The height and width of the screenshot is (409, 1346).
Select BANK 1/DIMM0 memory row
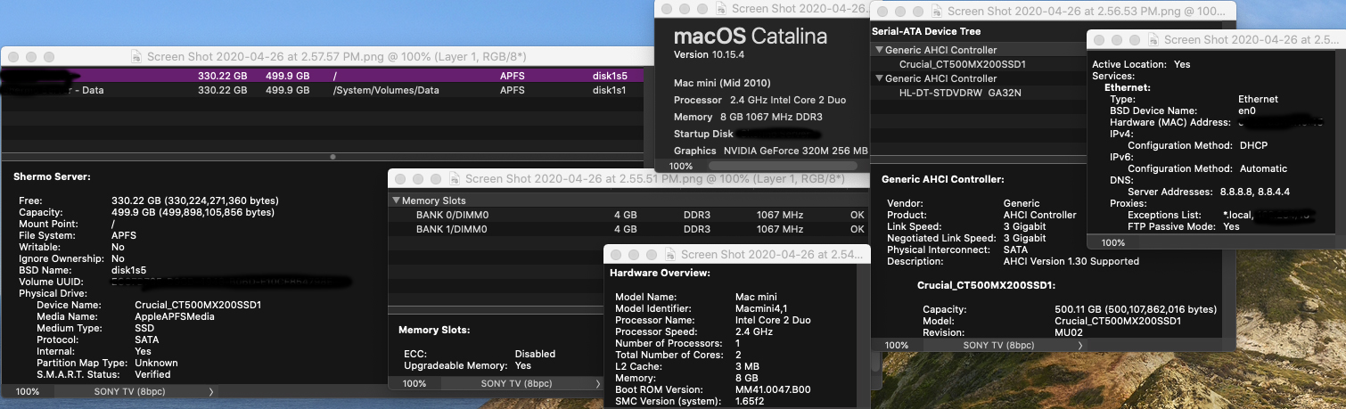click(x=628, y=229)
